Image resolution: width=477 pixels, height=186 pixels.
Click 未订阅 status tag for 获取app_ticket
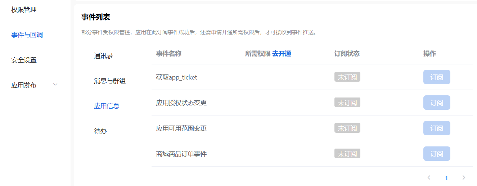point(347,77)
